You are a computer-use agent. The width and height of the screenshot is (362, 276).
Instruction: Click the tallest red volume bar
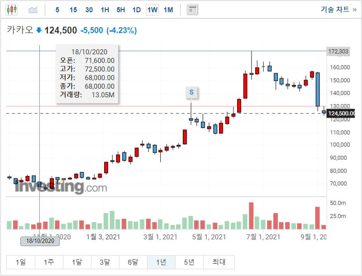(251, 216)
